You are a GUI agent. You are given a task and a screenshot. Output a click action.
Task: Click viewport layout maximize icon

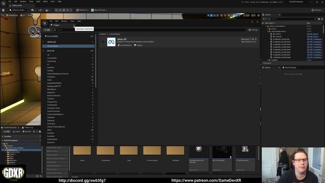click(x=258, y=15)
